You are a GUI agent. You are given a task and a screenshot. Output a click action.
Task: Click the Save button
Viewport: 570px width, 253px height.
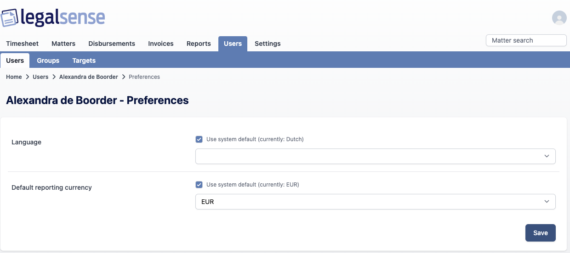click(x=541, y=233)
